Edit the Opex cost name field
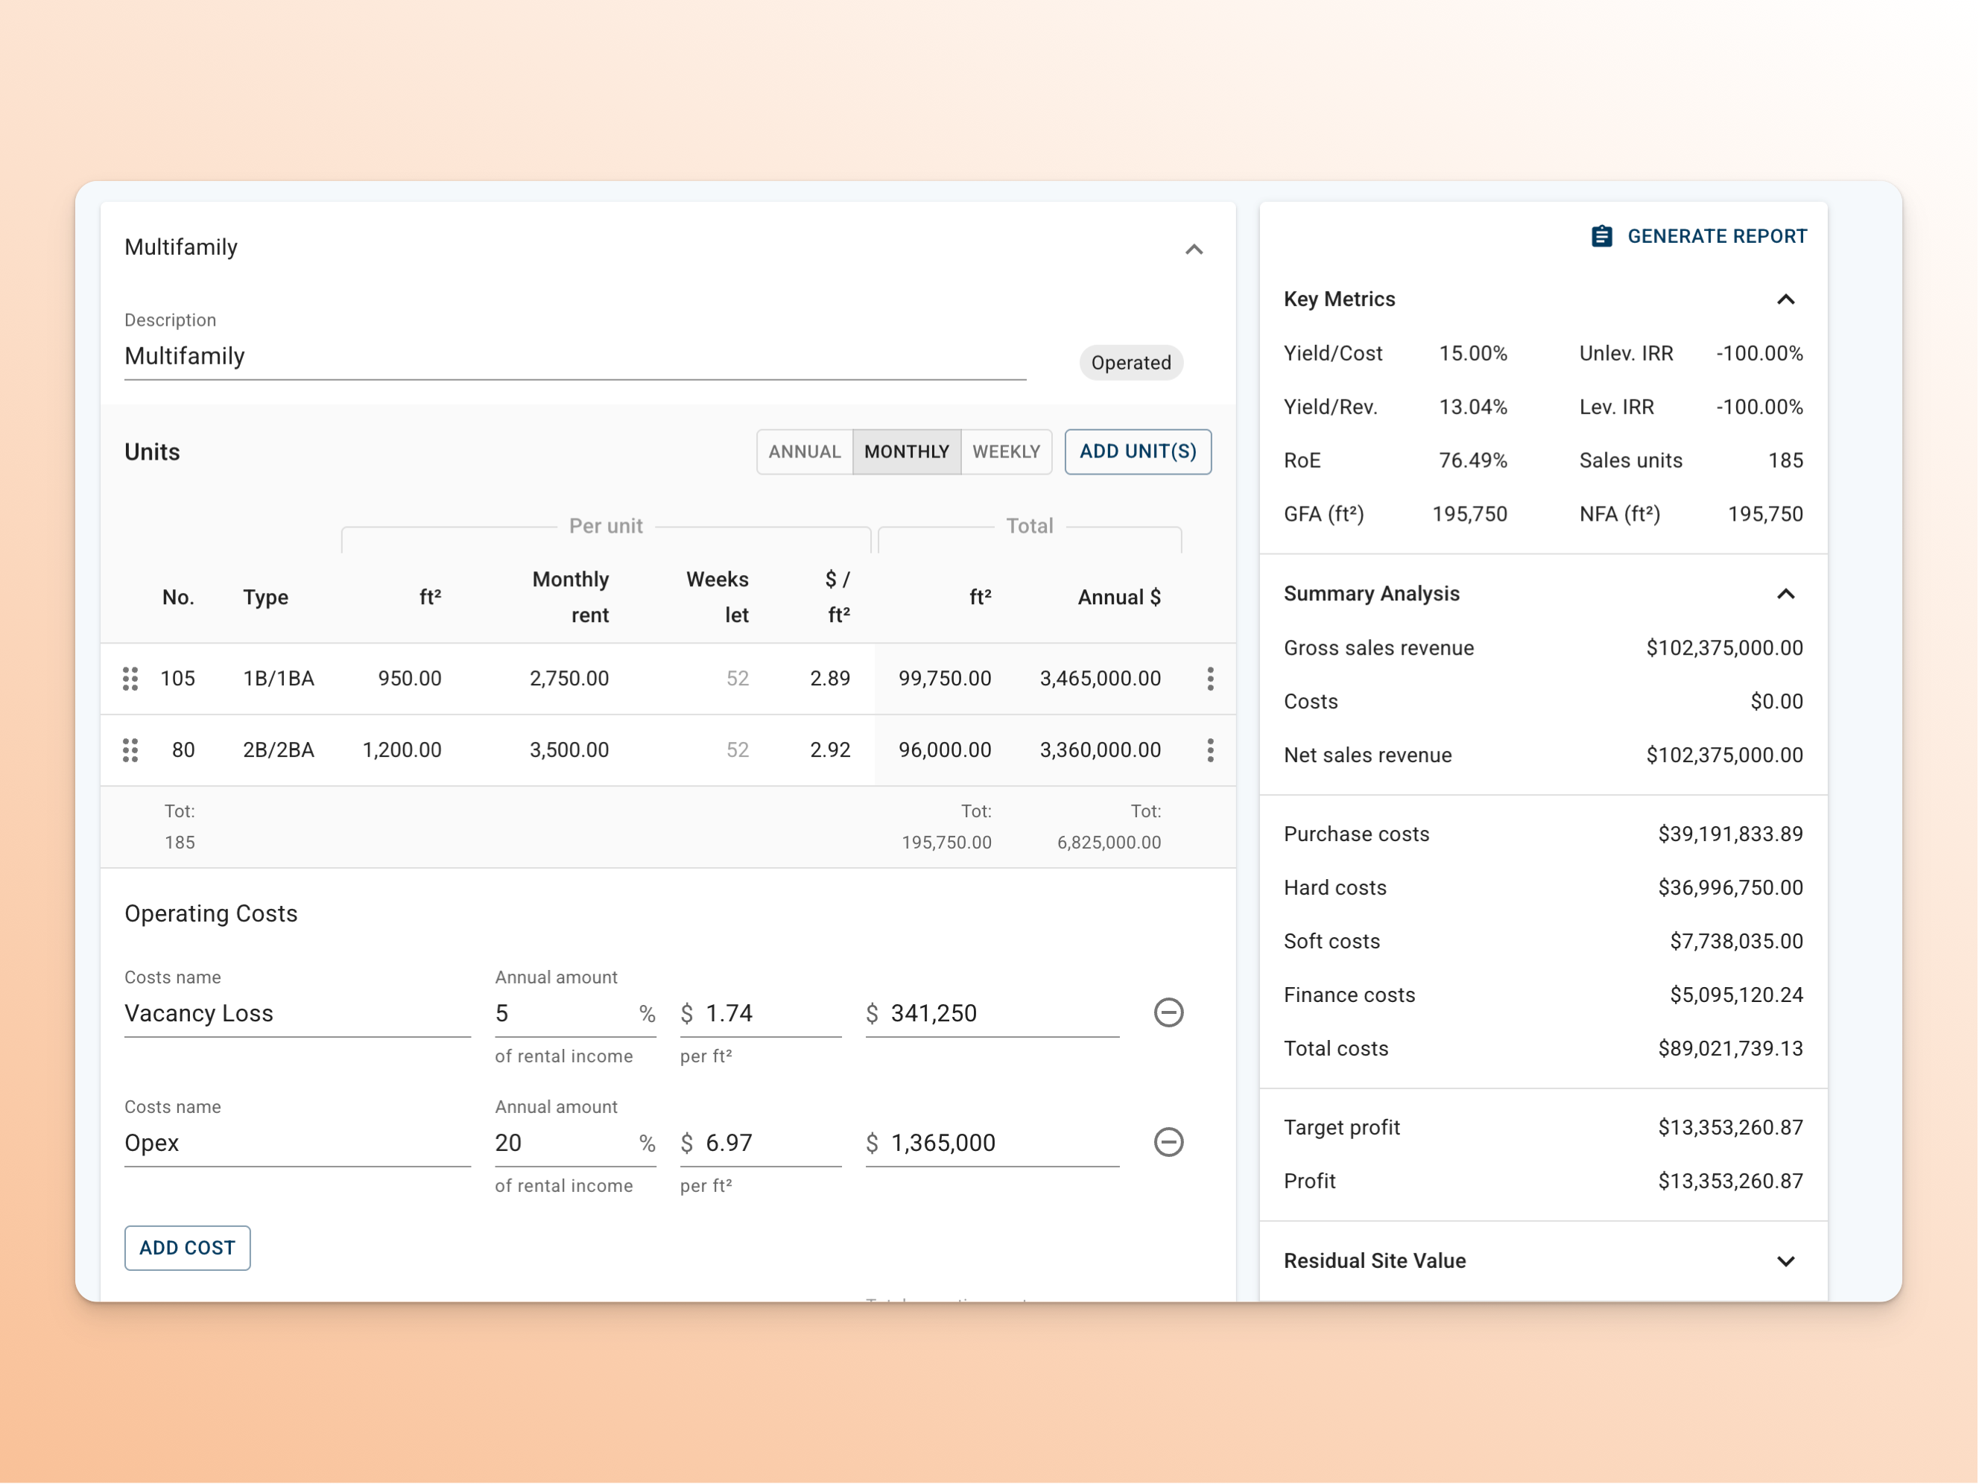Image resolution: width=1979 pixels, height=1484 pixels. (x=297, y=1144)
